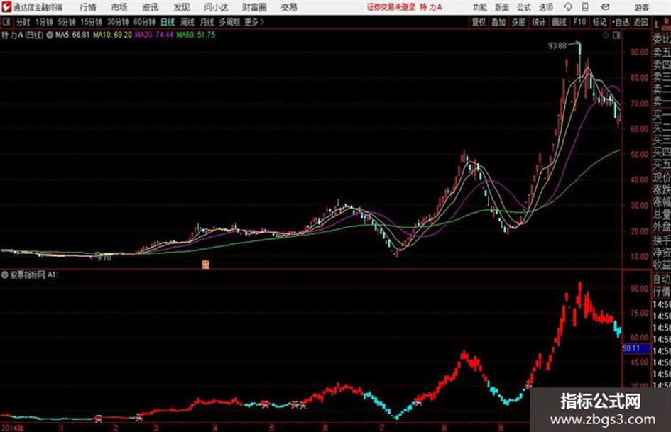
Task: Switch to 5分钟 chart period
Action: [66, 22]
